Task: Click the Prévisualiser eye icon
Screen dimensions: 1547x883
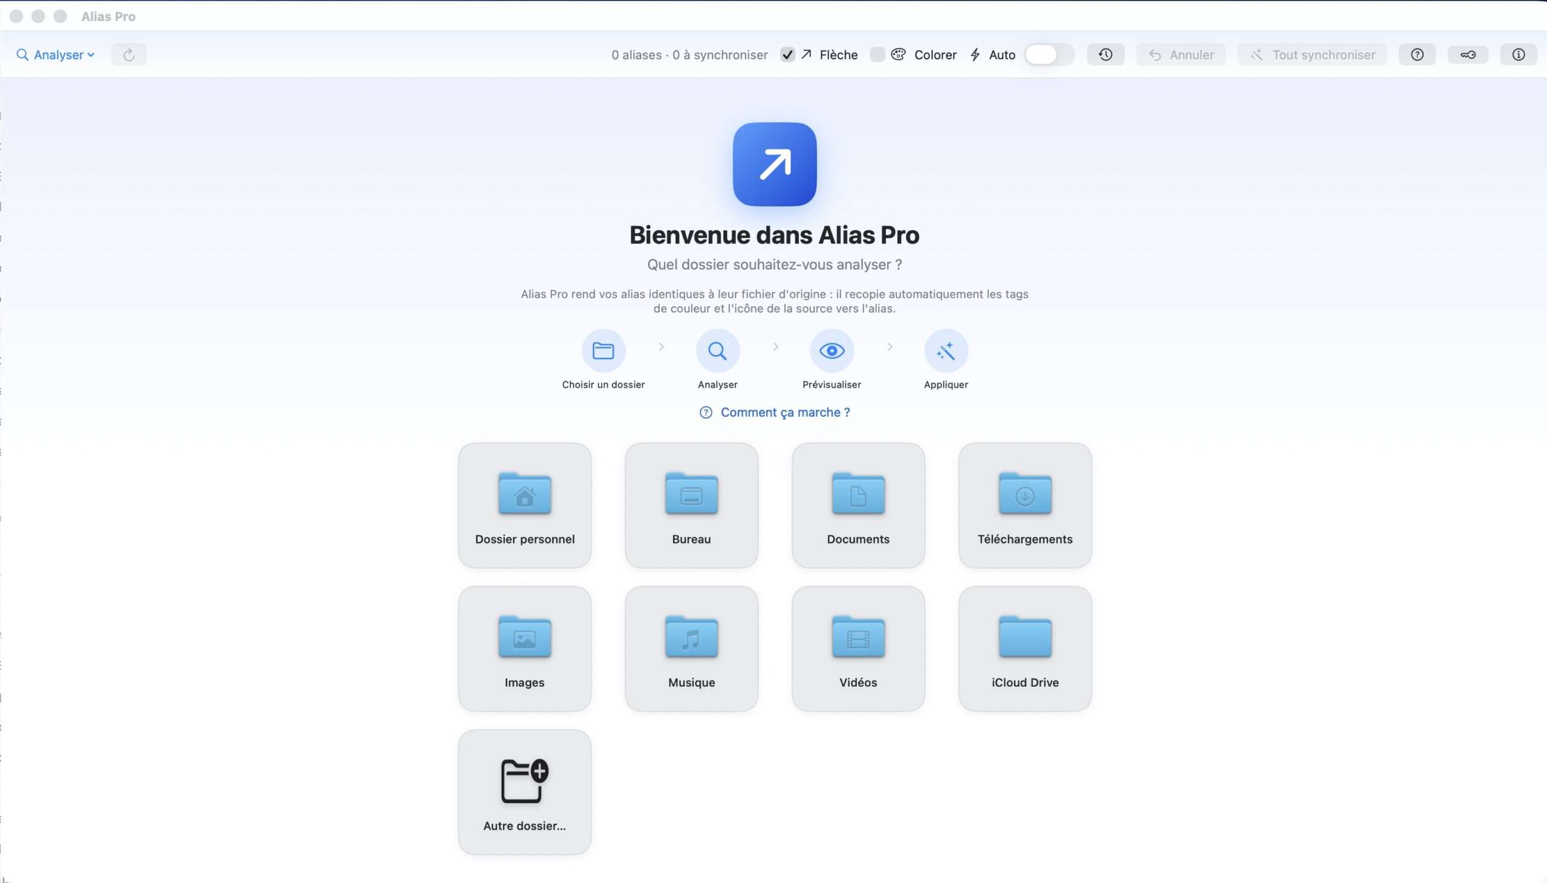Action: (x=832, y=350)
